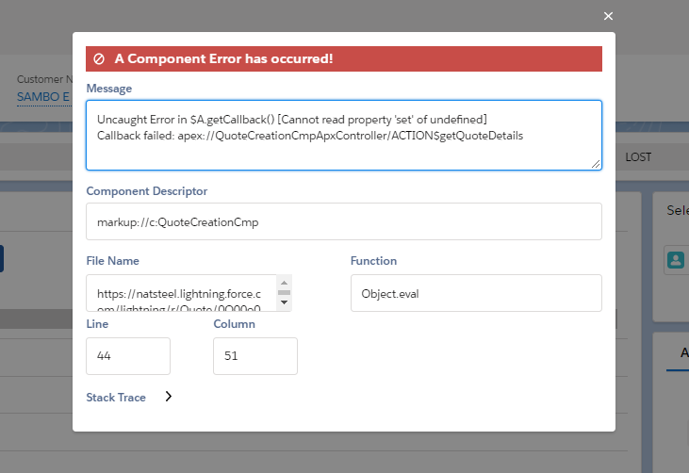
Task: Click the Message field label
Action: point(108,88)
